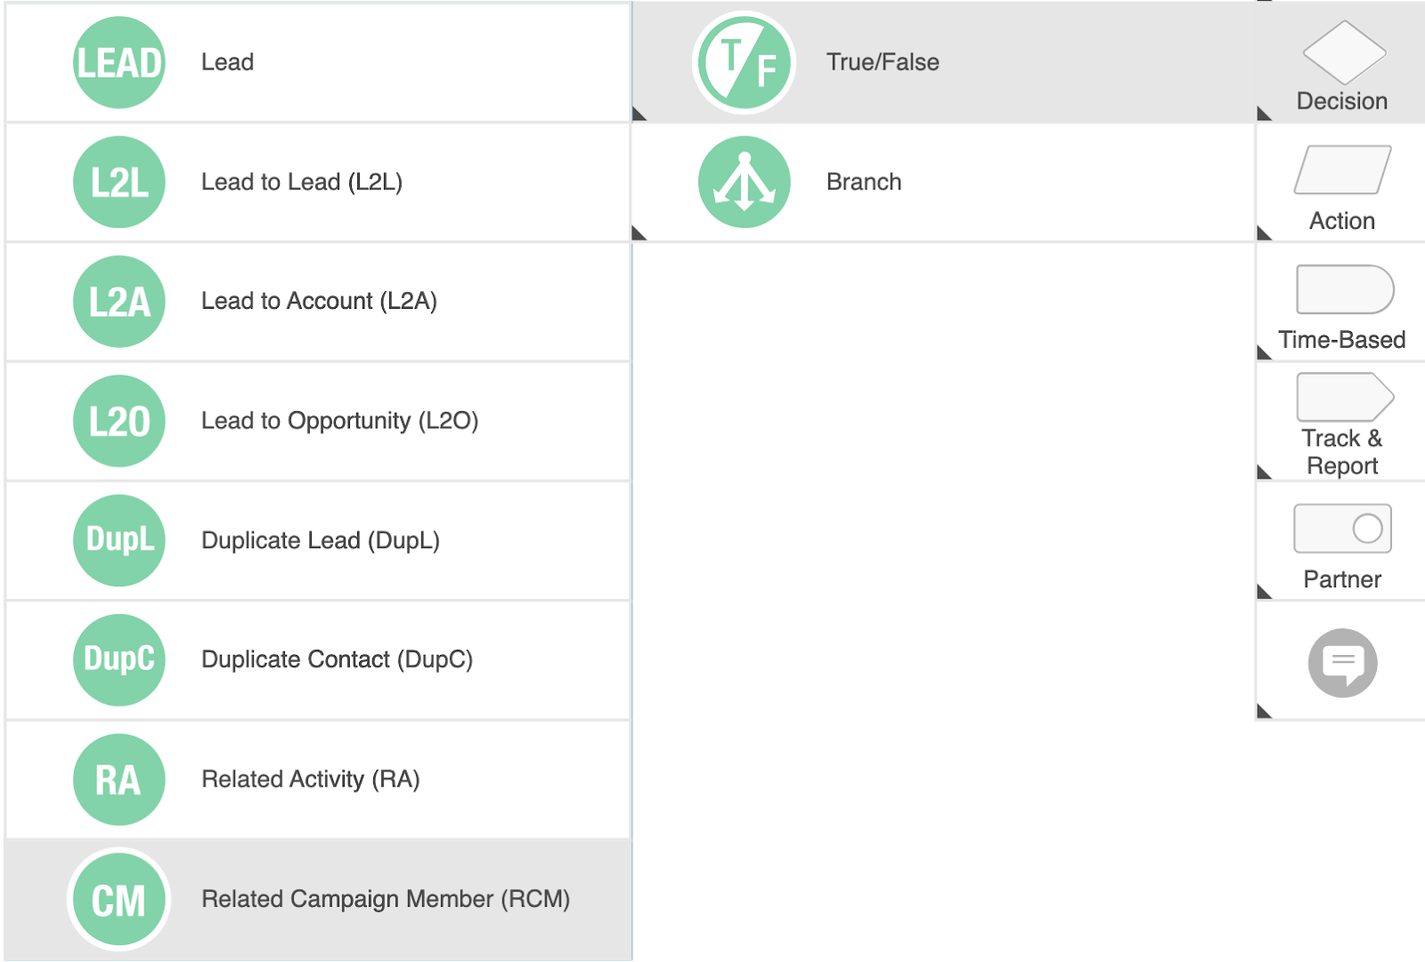The height and width of the screenshot is (962, 1425).
Task: Expand the Track & Report corner arrow
Action: coord(1264,472)
